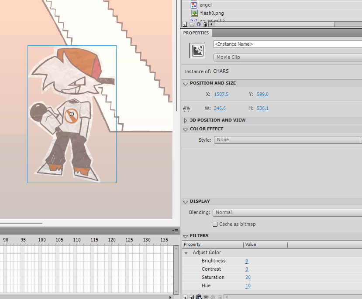This screenshot has height=299, width=362.
Task: Click the library horizontal scrollbar thumb
Action: coord(274,24)
